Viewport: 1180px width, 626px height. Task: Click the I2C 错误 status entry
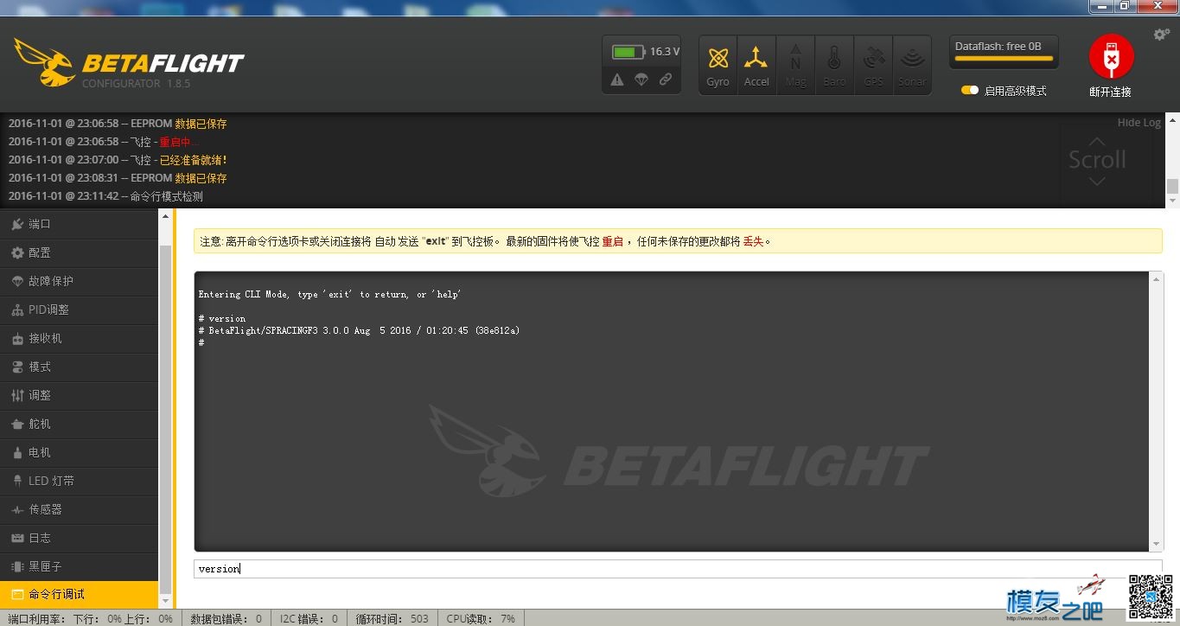point(309,619)
